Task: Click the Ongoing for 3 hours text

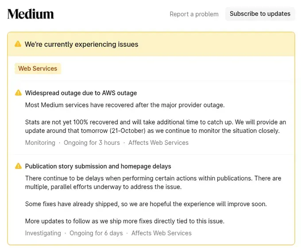Action: pos(92,143)
